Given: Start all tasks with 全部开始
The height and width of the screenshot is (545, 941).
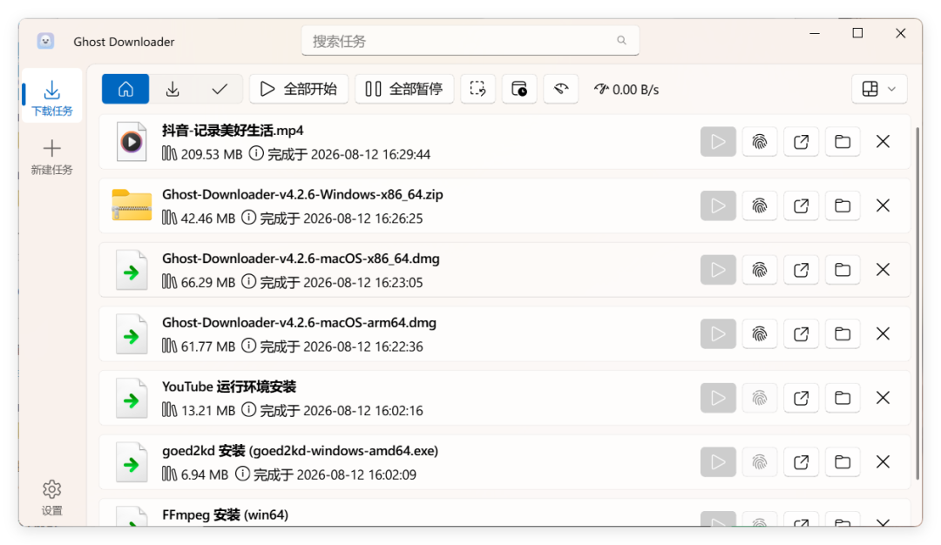Looking at the screenshot, I should coord(298,90).
